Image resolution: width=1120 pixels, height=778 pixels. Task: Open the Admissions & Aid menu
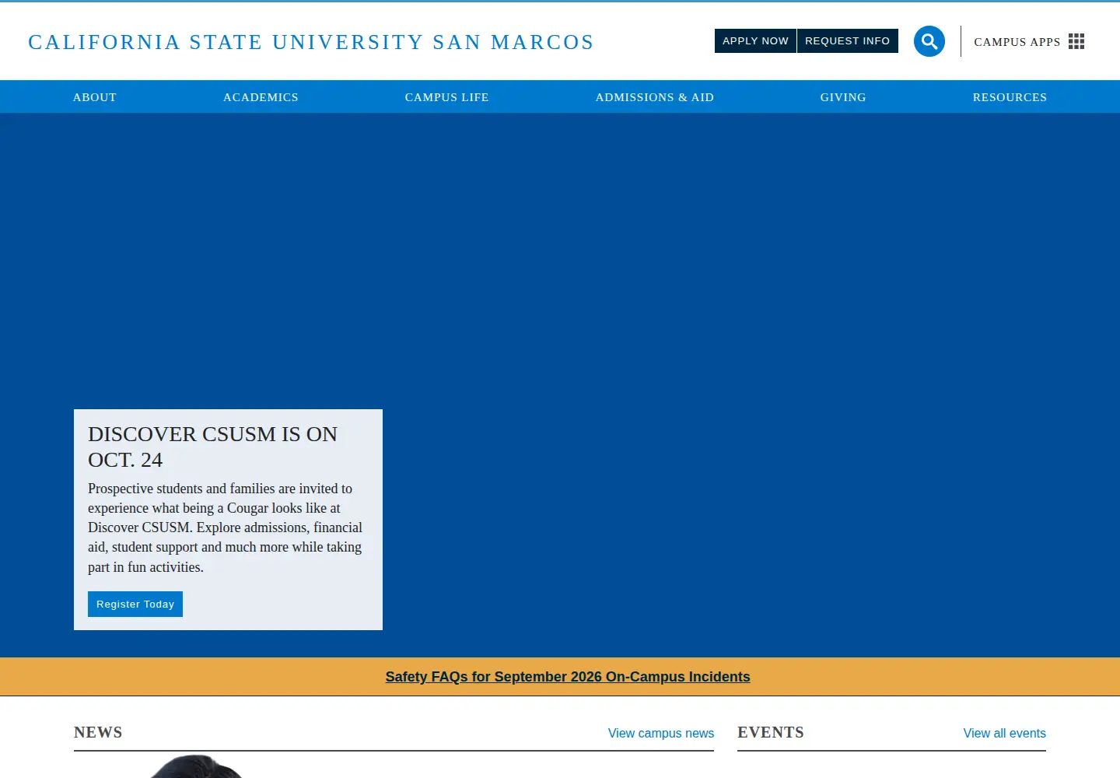654,97
